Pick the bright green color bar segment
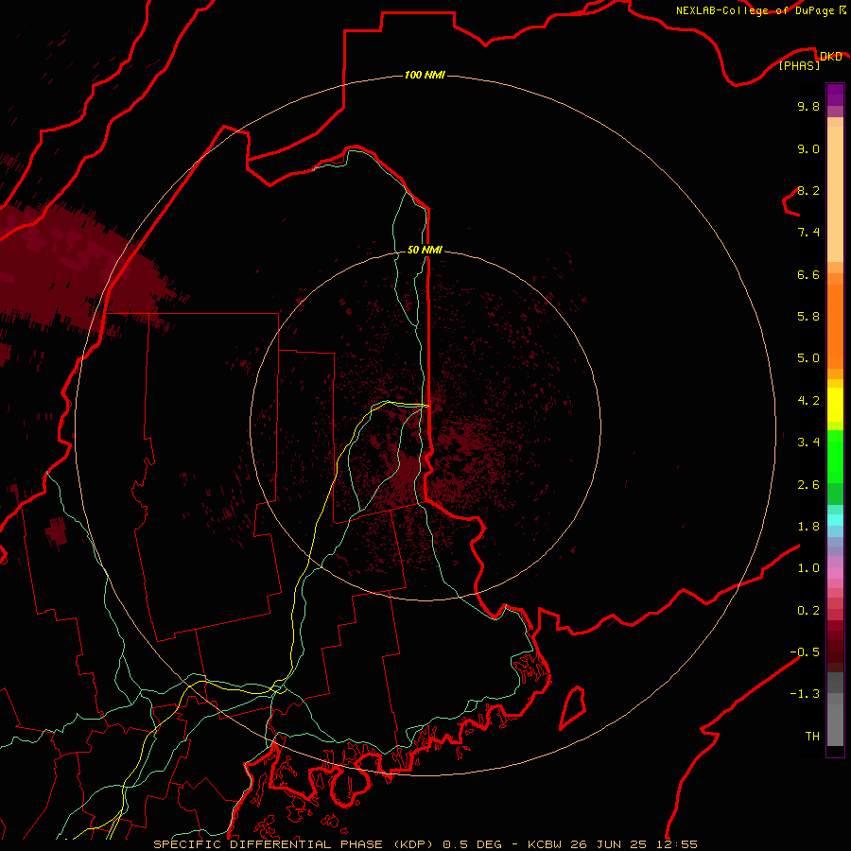 pyautogui.click(x=835, y=457)
